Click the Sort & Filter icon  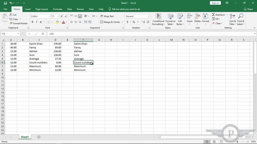(x=233, y=16)
